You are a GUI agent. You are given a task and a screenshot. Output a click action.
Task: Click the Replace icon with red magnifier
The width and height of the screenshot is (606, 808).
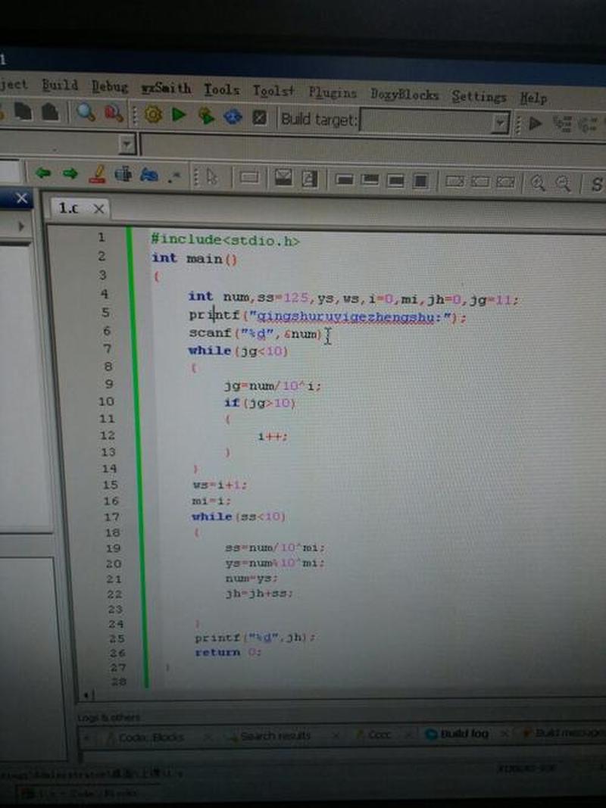point(114,112)
